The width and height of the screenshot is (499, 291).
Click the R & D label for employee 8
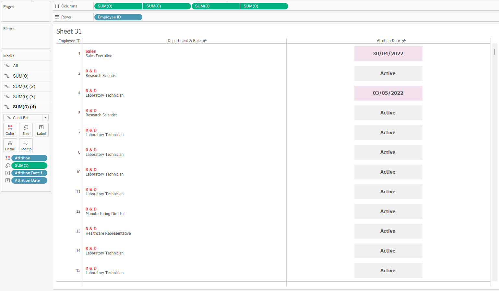[91, 150]
